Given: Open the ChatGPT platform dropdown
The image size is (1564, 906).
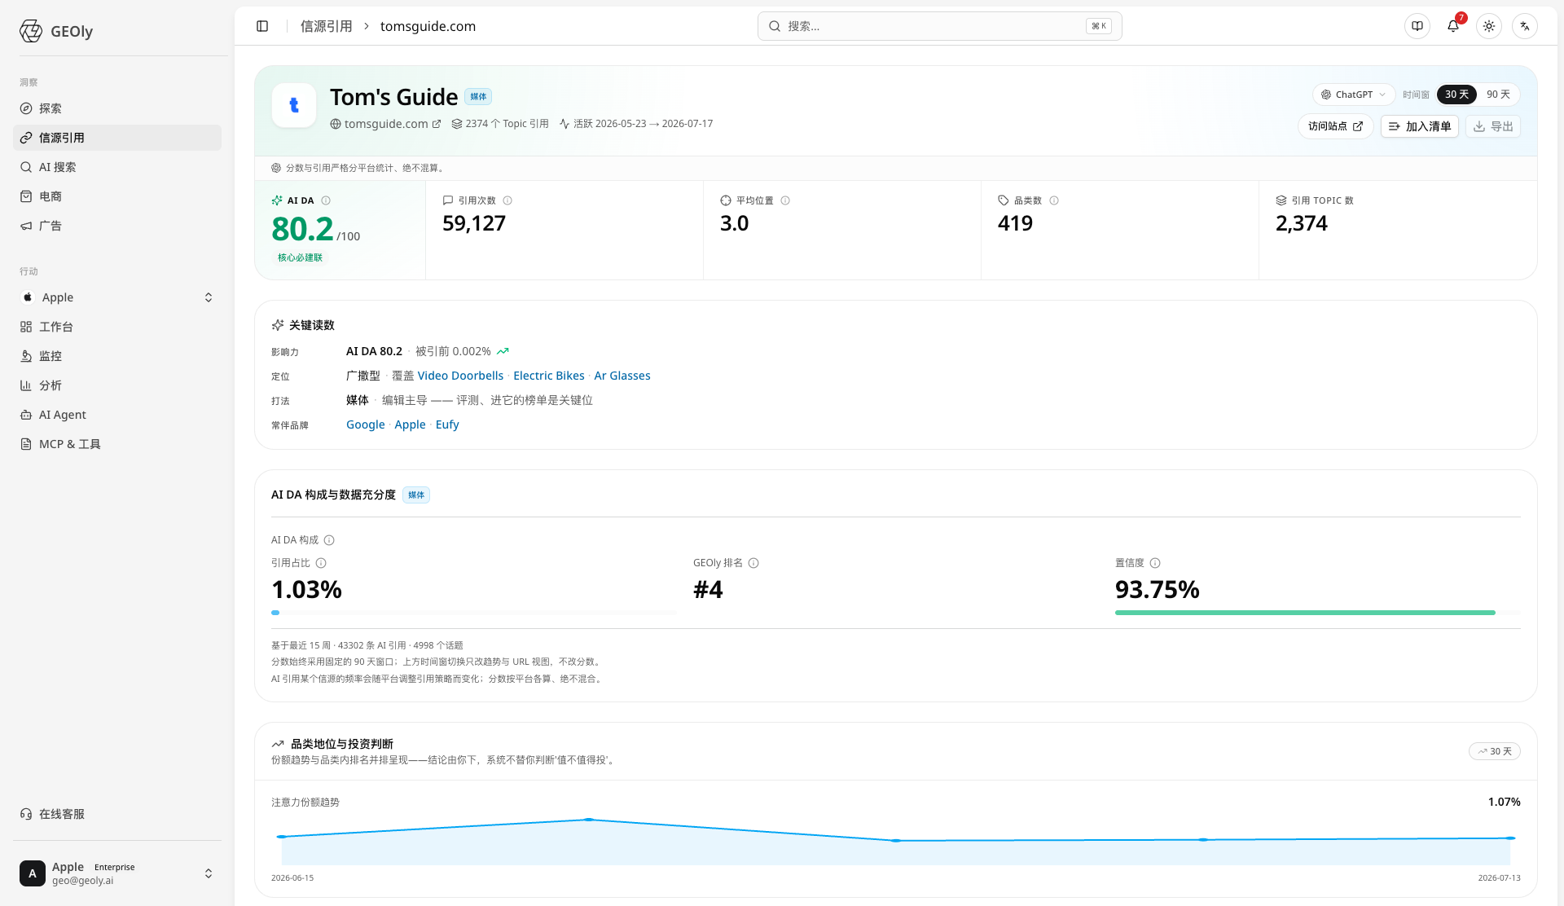Looking at the screenshot, I should point(1353,95).
